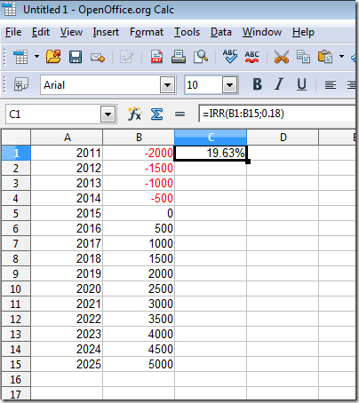Open the Help menu
The height and width of the screenshot is (403, 359).
click(x=303, y=32)
